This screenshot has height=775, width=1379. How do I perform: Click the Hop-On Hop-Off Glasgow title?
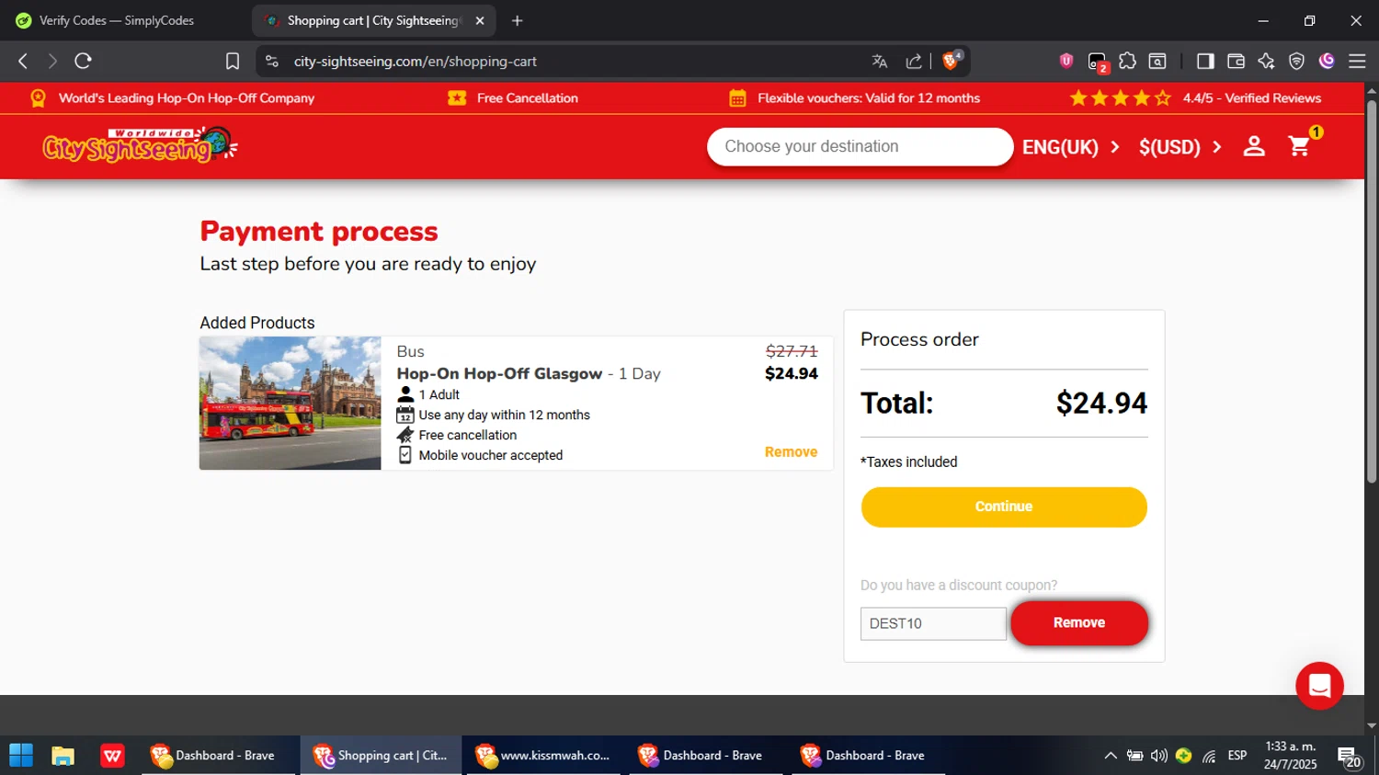coord(499,373)
